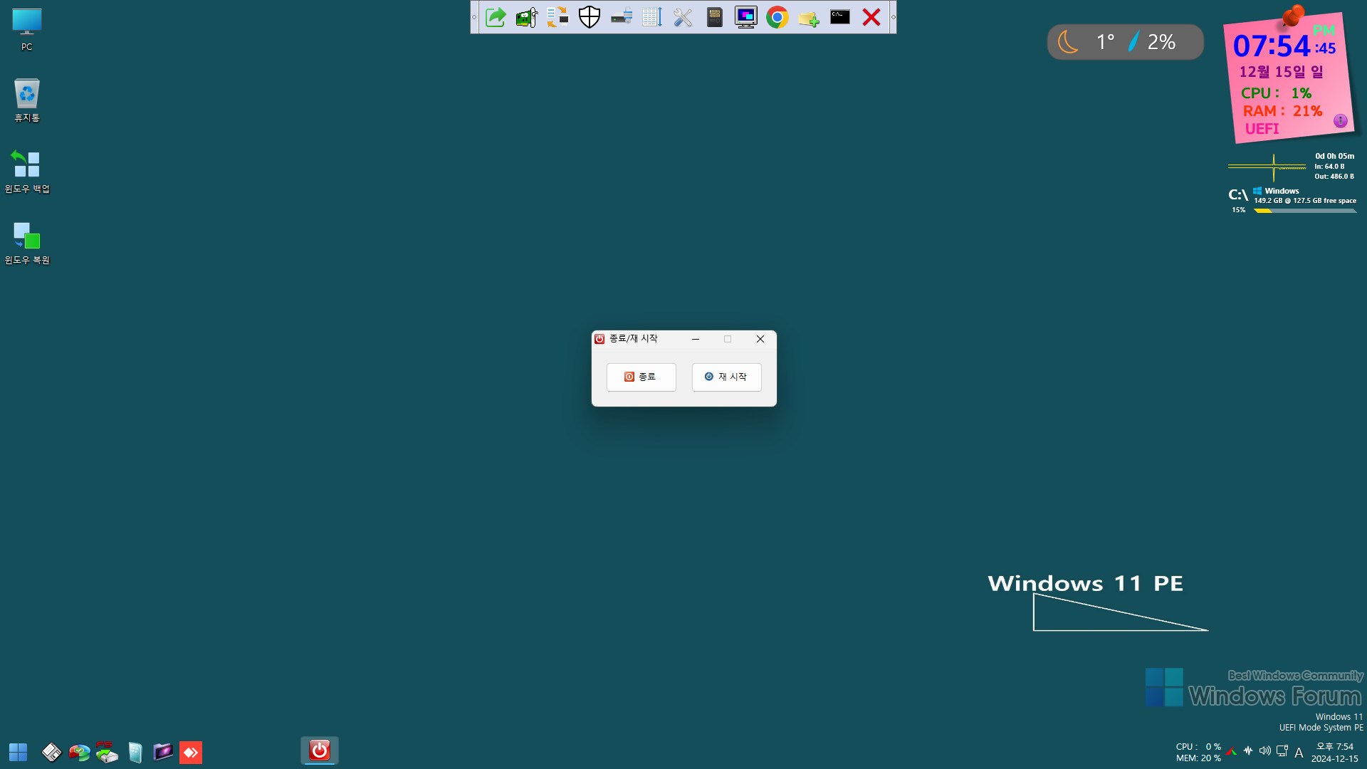Image resolution: width=1367 pixels, height=769 pixels.
Task: Open the 윈도우 백업 desktop shortcut
Action: [27, 172]
